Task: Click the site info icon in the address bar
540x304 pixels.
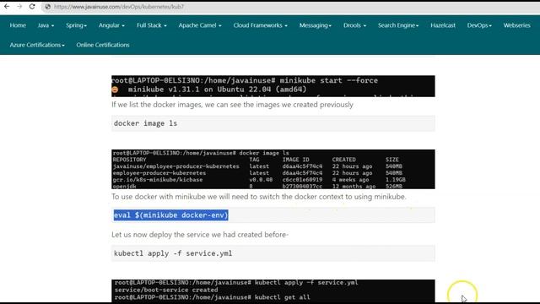Action: tap(48, 7)
